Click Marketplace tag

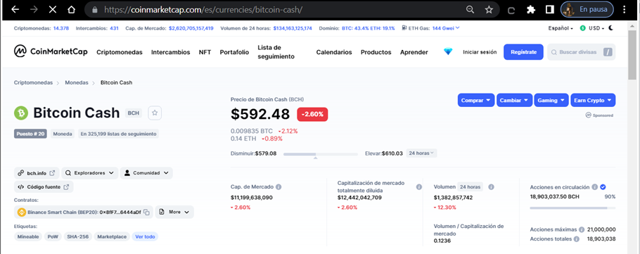(x=112, y=236)
